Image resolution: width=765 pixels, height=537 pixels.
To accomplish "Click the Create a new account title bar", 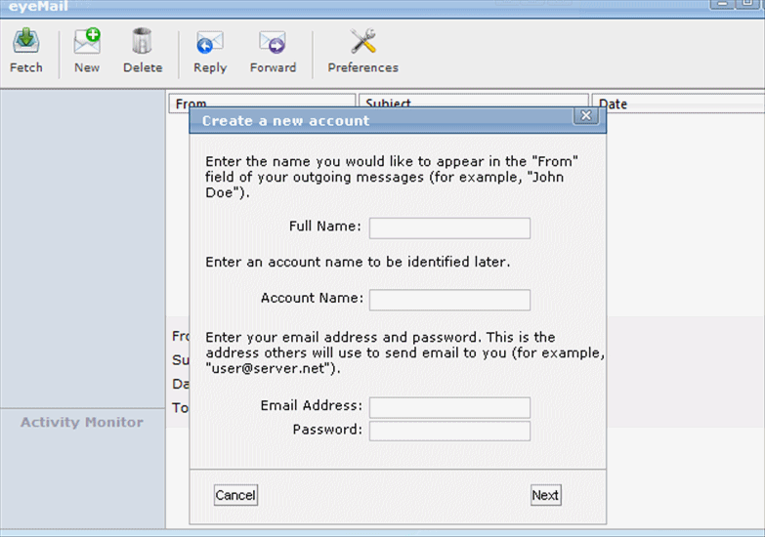I will [381, 121].
